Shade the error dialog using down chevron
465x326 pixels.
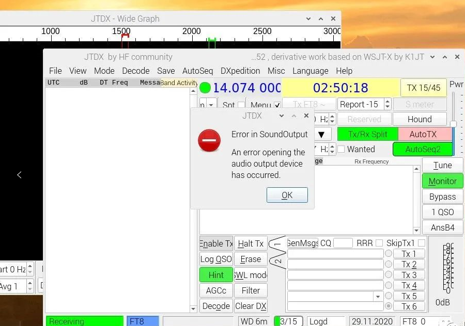tap(282, 116)
